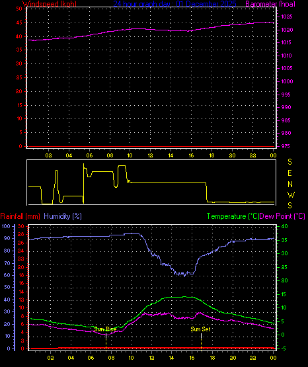The height and width of the screenshot is (367, 308).
Task: Select the 40 value on the temperature scale
Action: click(x=284, y=226)
